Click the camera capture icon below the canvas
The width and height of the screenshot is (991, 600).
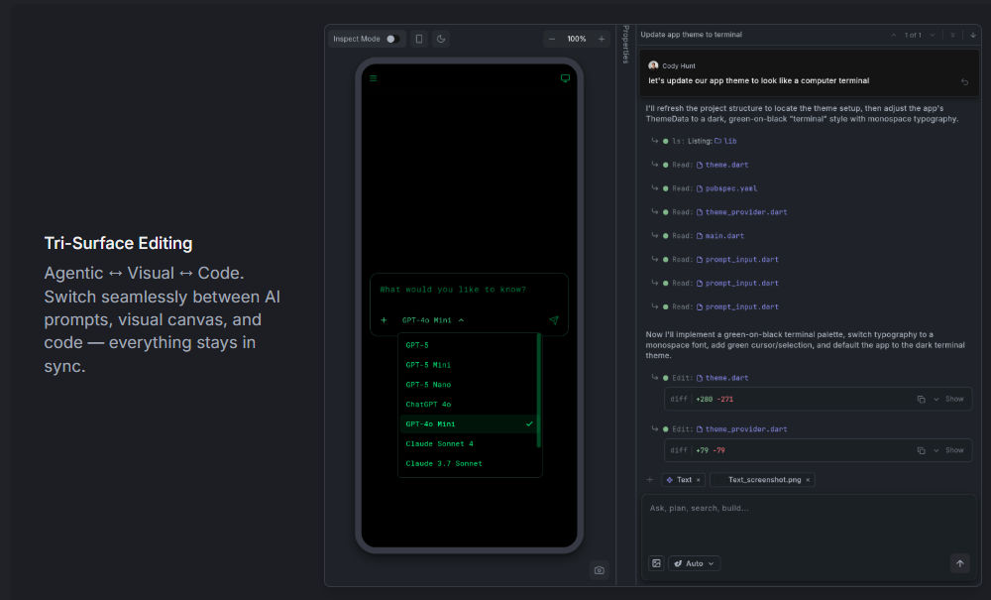pos(599,569)
